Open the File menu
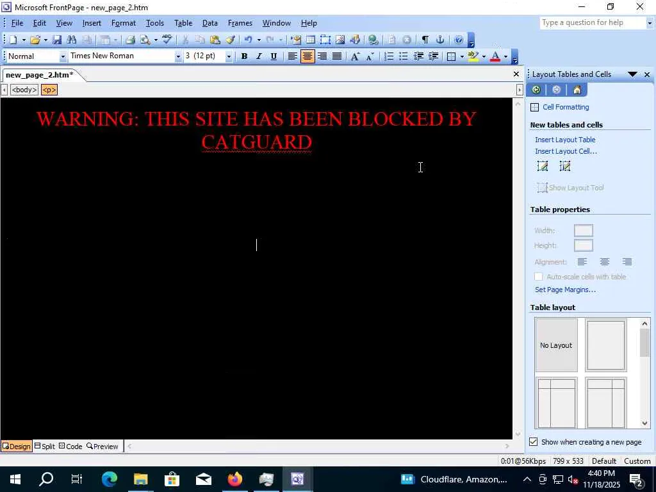656x492 pixels. click(x=17, y=23)
